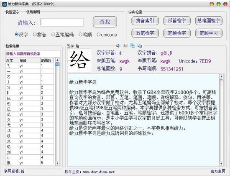Click the green window control button
This screenshot has width=230, height=176.
pyautogui.click(x=219, y=4)
